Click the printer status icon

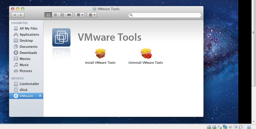click(x=230, y=127)
